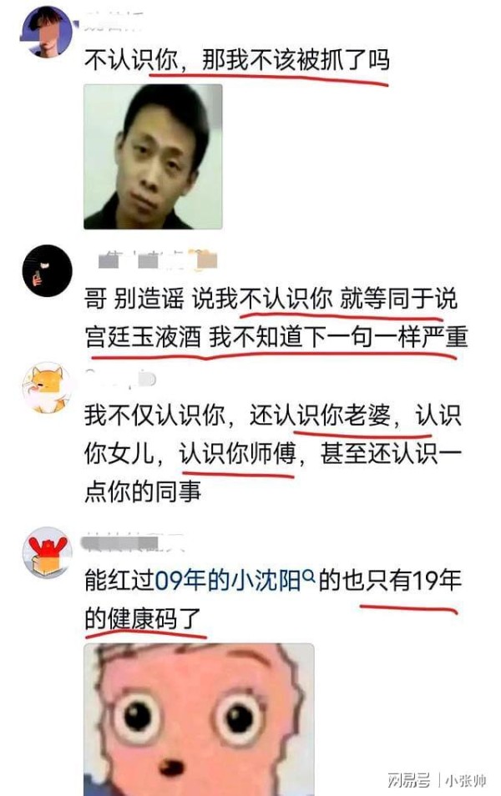The width and height of the screenshot is (501, 796).
Task: Tap the black circular avatar holding a phone
Action: pyautogui.click(x=48, y=270)
